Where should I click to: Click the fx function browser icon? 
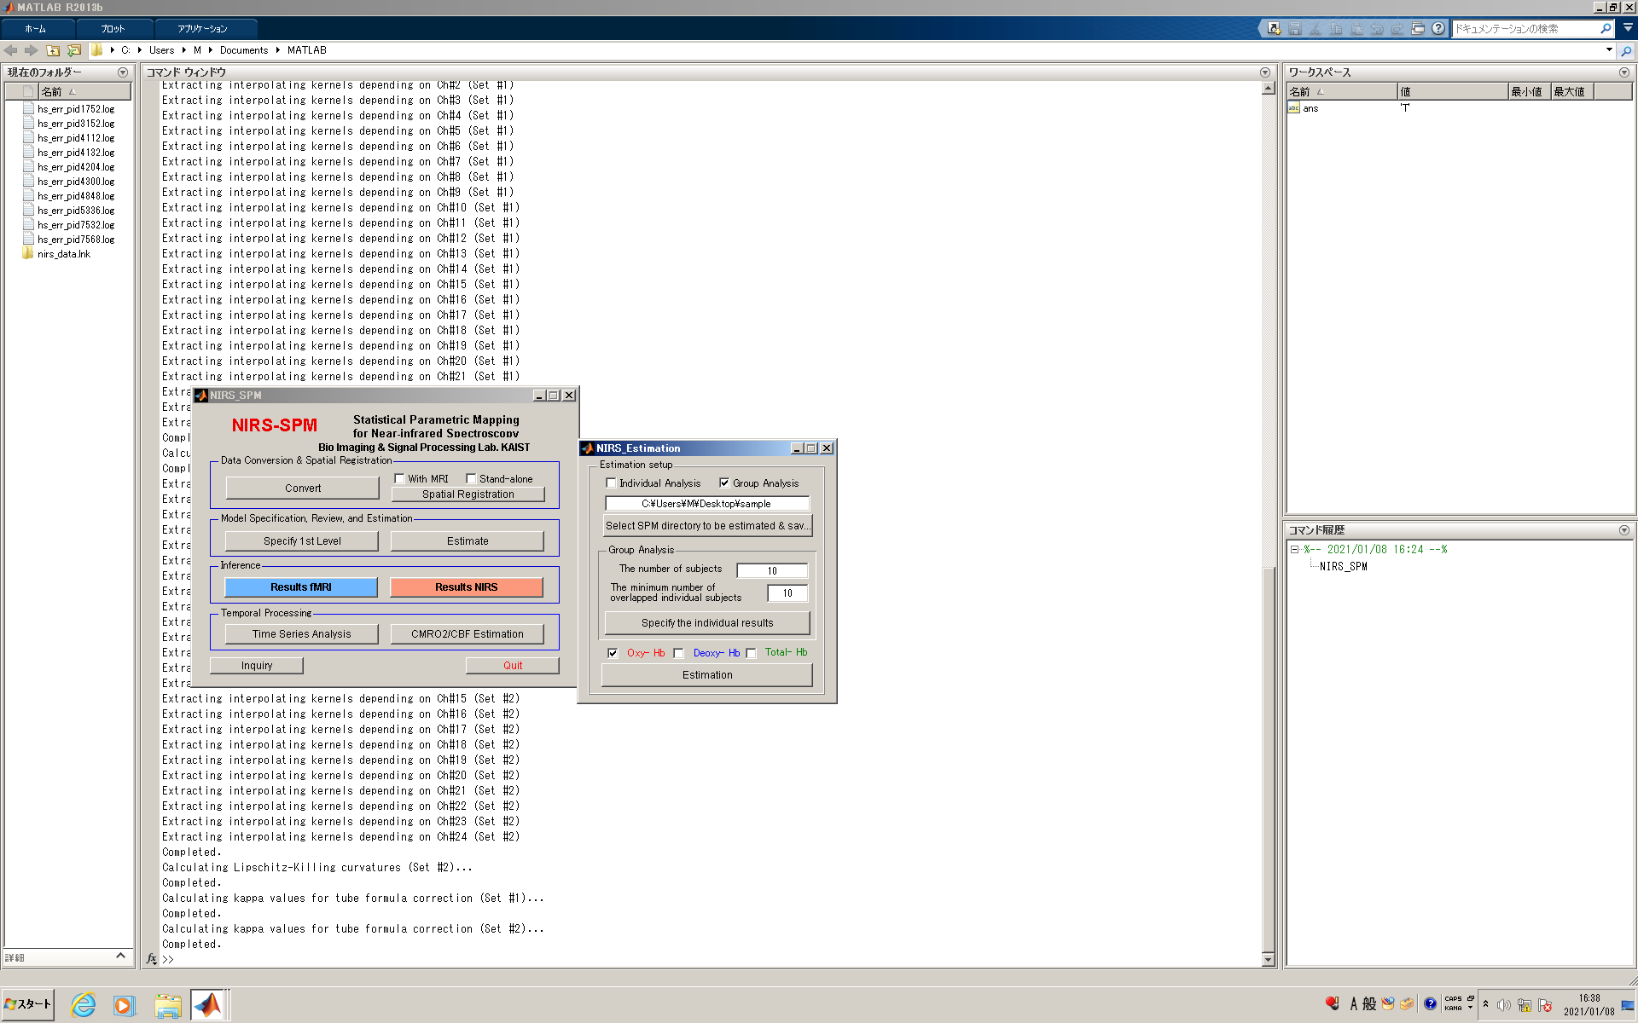151,958
